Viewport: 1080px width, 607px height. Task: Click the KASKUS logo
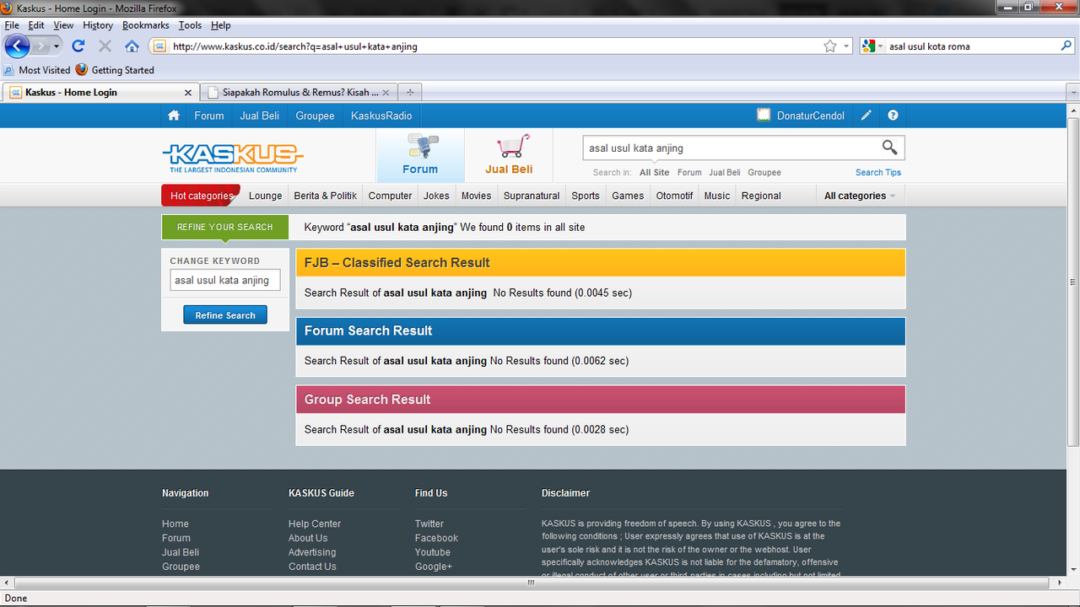click(x=233, y=157)
